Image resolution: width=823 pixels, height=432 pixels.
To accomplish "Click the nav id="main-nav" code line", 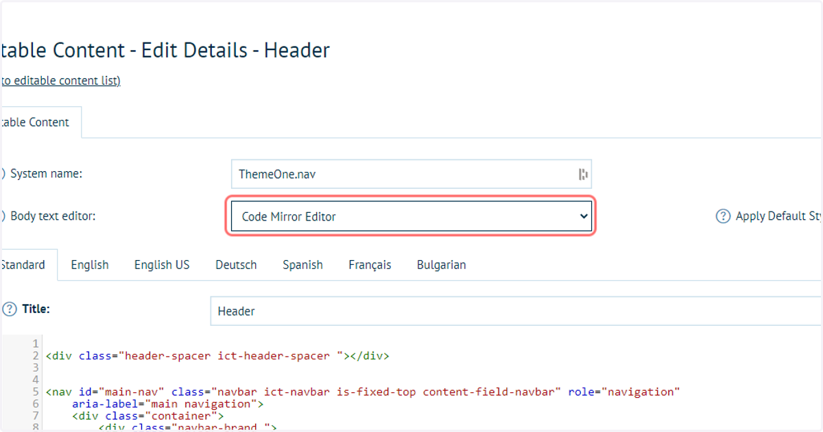I will tap(363, 392).
